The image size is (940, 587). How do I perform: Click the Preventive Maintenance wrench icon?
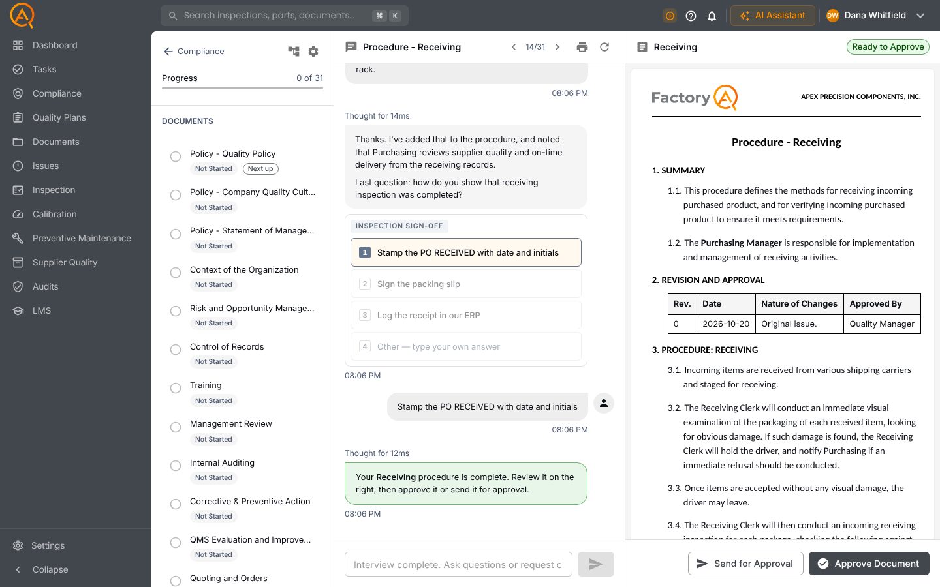(x=18, y=239)
